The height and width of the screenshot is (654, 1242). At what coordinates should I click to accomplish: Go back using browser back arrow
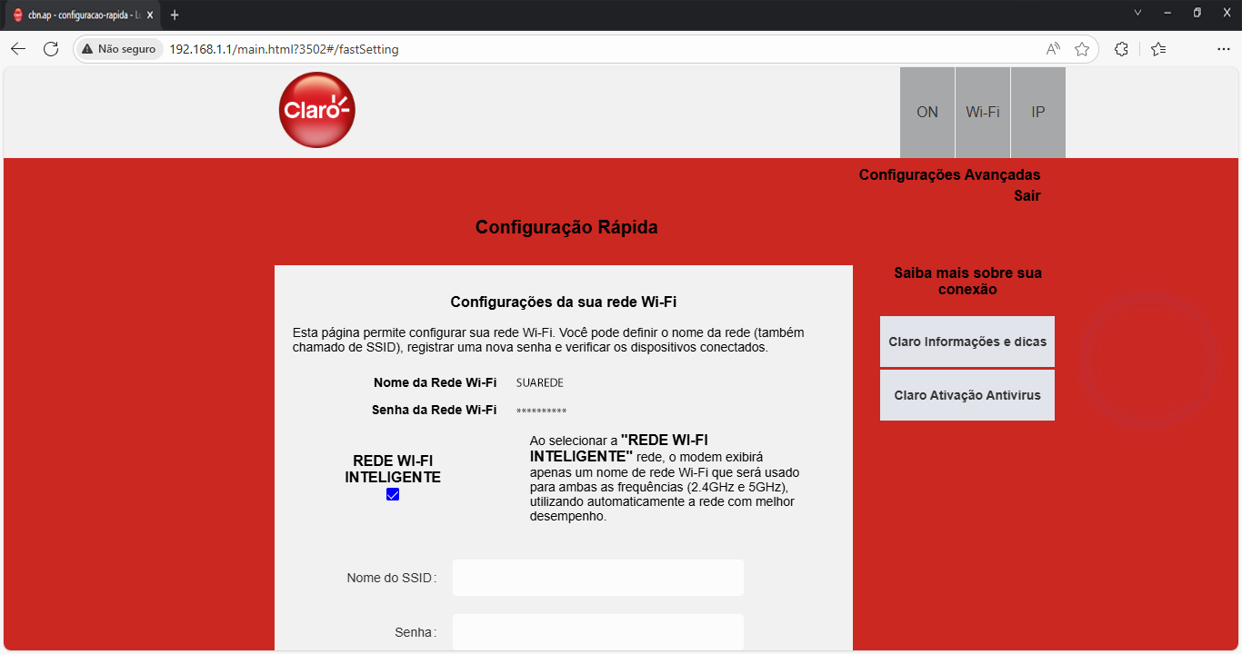pos(18,49)
